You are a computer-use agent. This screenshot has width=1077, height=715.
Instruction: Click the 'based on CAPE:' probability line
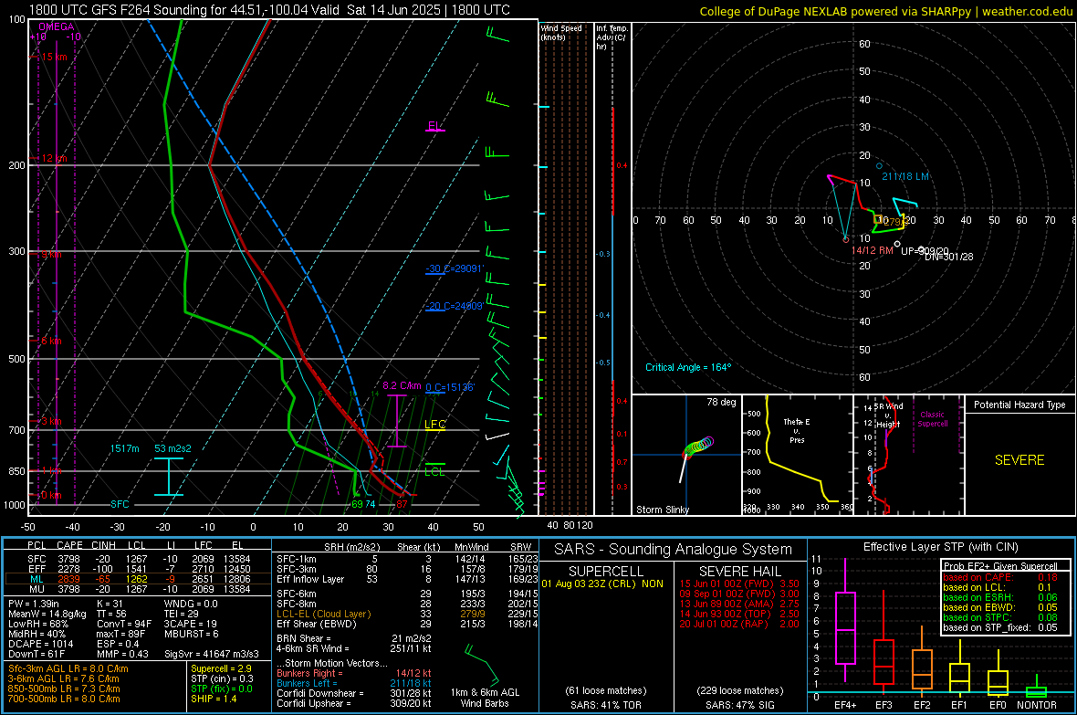pyautogui.click(x=1000, y=577)
